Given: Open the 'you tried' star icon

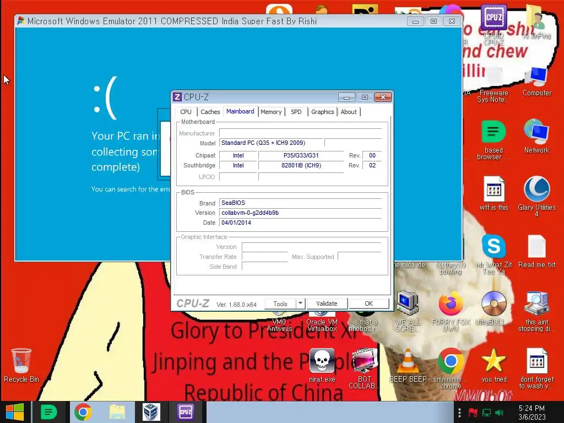Looking at the screenshot, I should [x=493, y=365].
